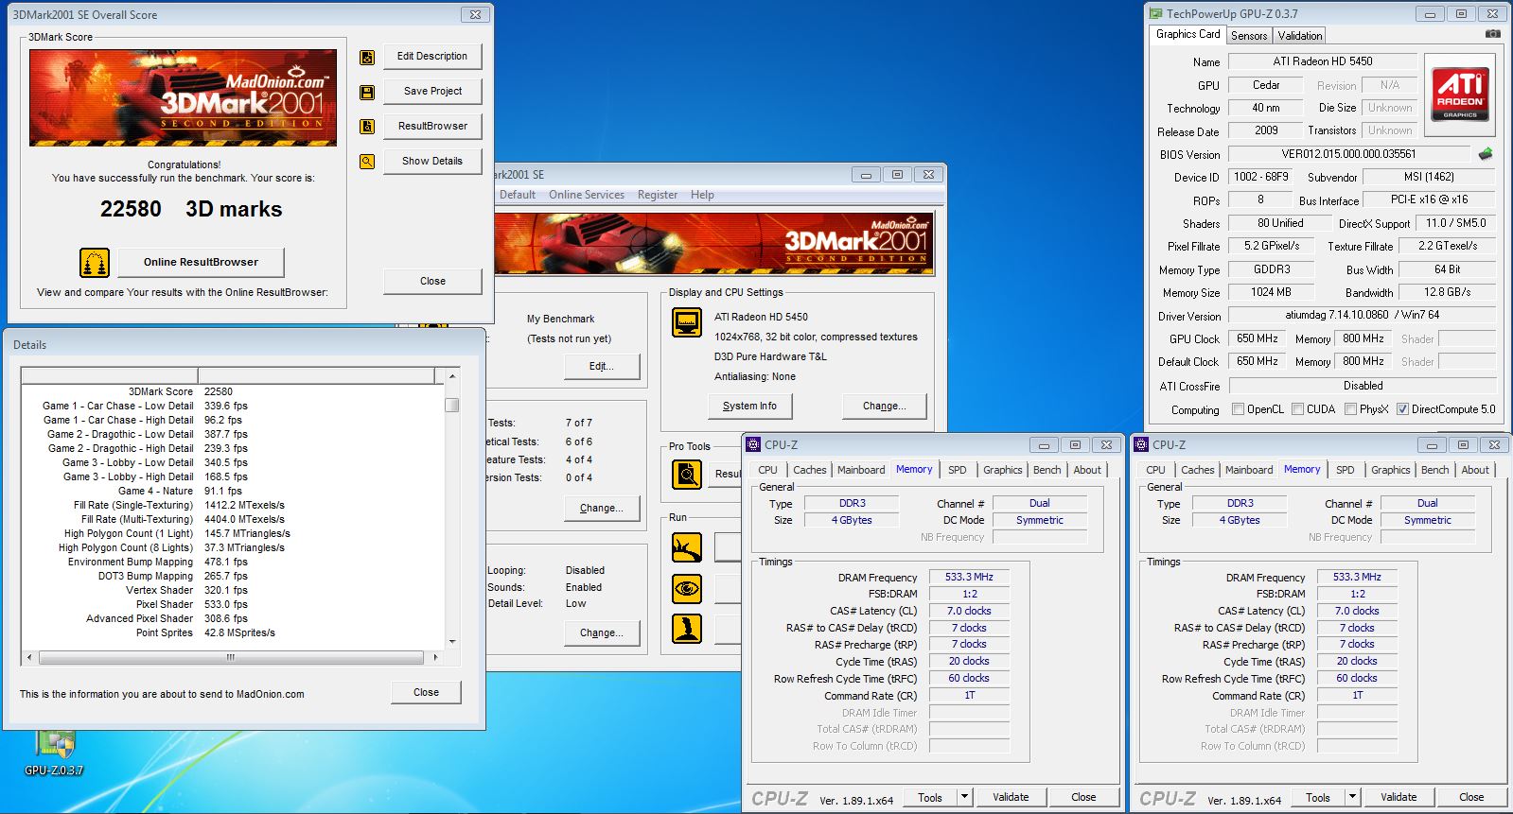Switch to Validation tab in GPU-Z
1513x814 pixels.
(1300, 36)
